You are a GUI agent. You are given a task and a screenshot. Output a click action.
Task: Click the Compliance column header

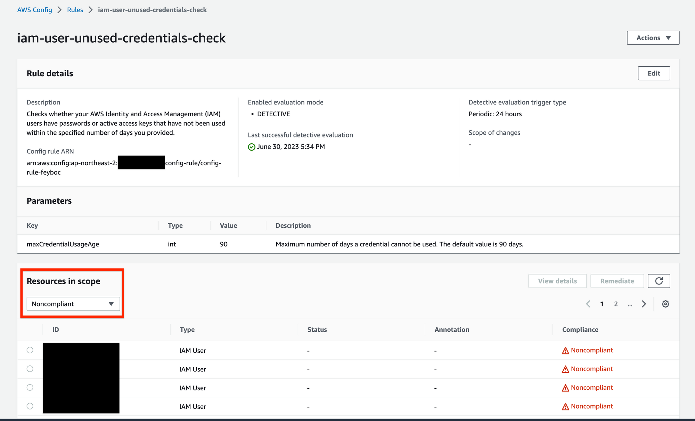click(x=580, y=330)
